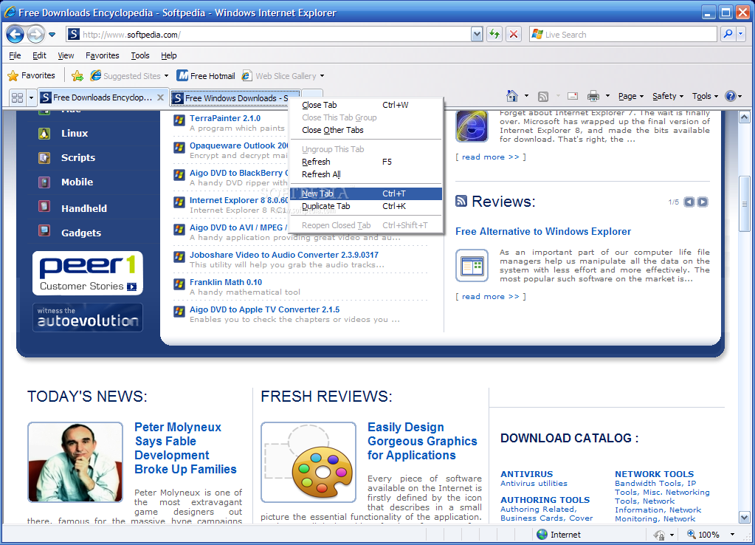Open the File menu

click(15, 55)
